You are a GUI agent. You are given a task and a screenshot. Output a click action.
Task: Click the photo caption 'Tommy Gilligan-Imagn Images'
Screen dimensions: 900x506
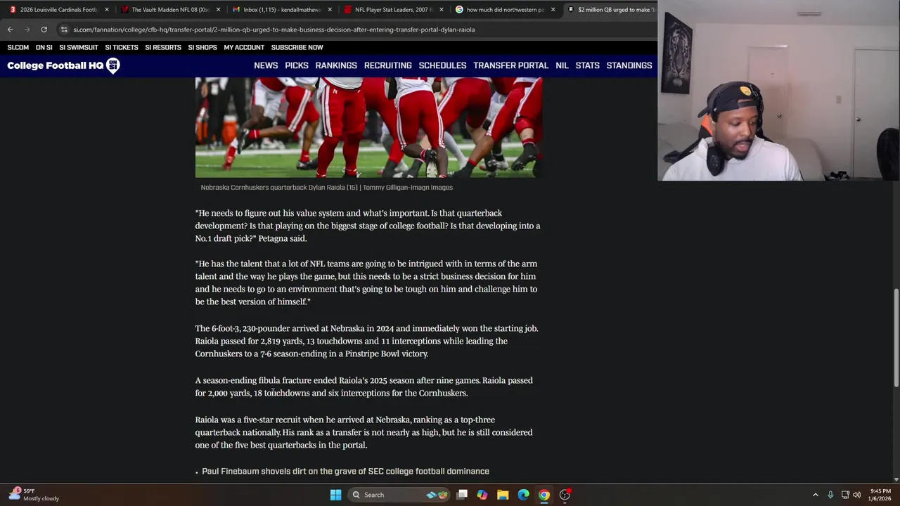click(x=408, y=188)
